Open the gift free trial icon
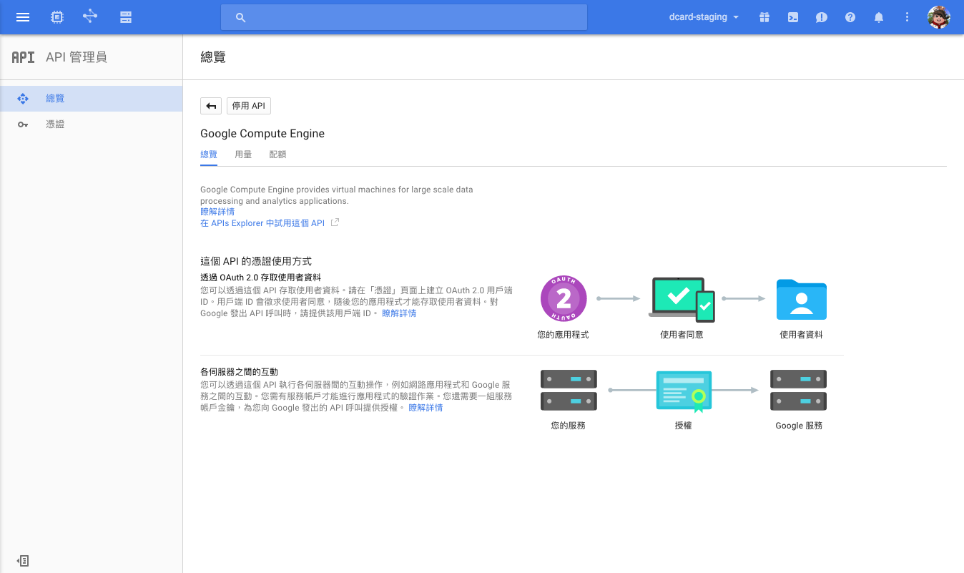The height and width of the screenshot is (573, 964). pos(764,17)
